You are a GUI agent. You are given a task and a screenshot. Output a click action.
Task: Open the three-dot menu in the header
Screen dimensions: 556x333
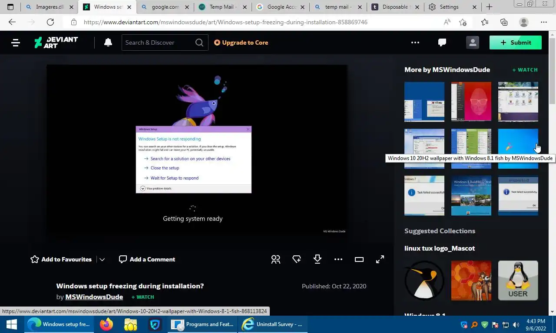(x=415, y=42)
